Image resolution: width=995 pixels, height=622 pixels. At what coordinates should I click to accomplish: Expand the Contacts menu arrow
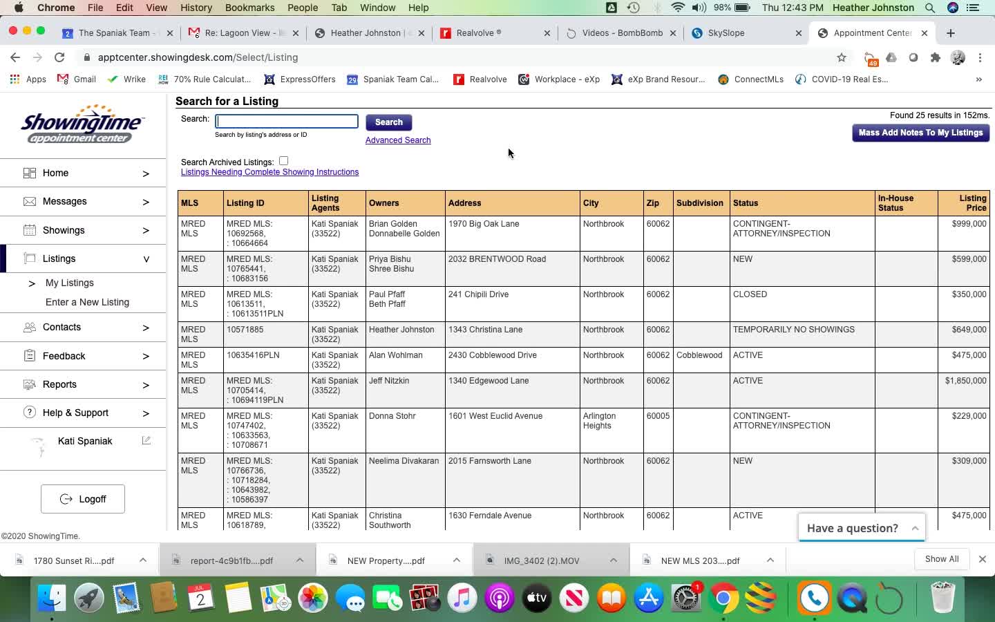tap(146, 328)
